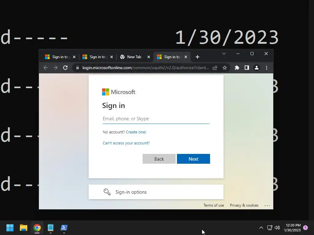Click Chrome icon in taskbar

pyautogui.click(x=37, y=228)
